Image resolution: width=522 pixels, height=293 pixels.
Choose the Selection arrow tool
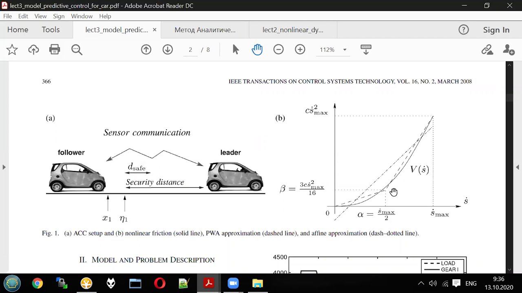pos(236,50)
